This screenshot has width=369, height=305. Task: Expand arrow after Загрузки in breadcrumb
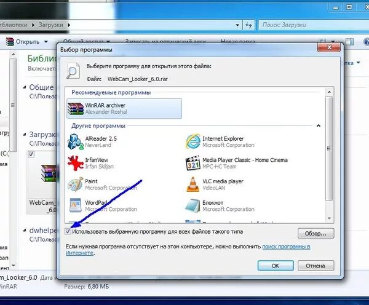coord(69,25)
